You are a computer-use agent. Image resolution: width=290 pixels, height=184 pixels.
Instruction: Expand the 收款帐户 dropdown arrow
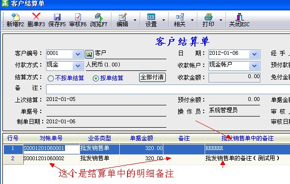[254, 66]
